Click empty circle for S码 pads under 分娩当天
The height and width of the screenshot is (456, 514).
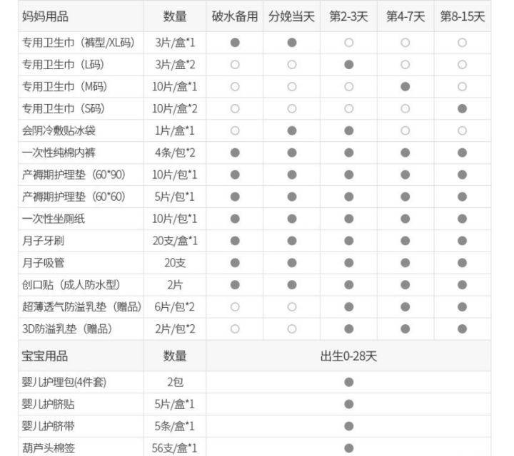click(x=292, y=108)
